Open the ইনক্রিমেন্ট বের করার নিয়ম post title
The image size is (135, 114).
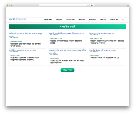click(x=26, y=35)
